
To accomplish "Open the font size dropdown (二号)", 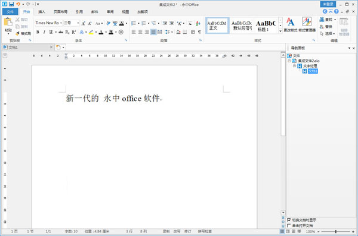I will pos(78,23).
